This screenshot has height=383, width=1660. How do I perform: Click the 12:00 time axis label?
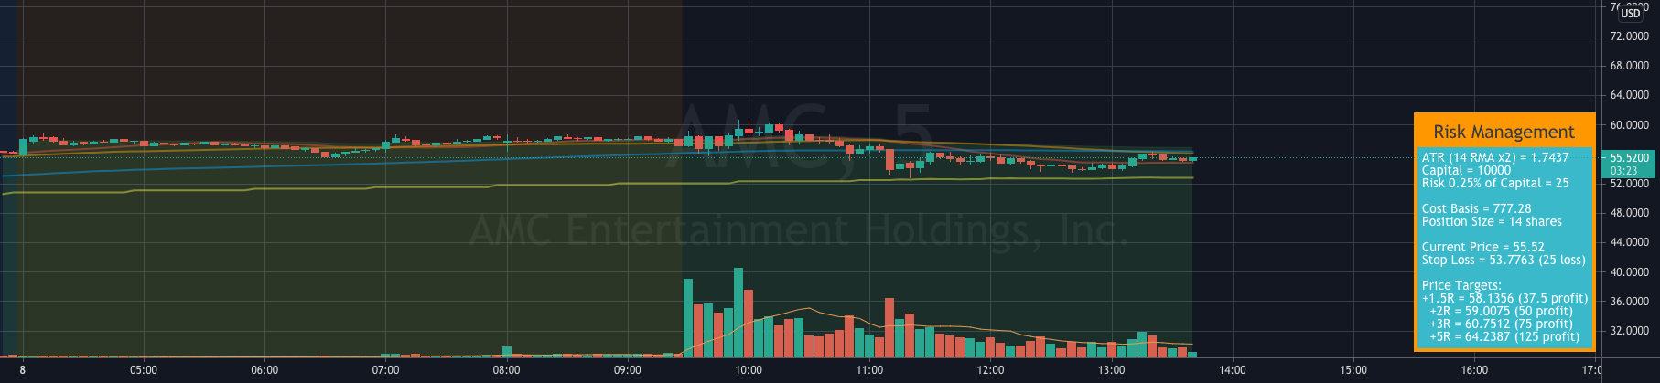[990, 370]
